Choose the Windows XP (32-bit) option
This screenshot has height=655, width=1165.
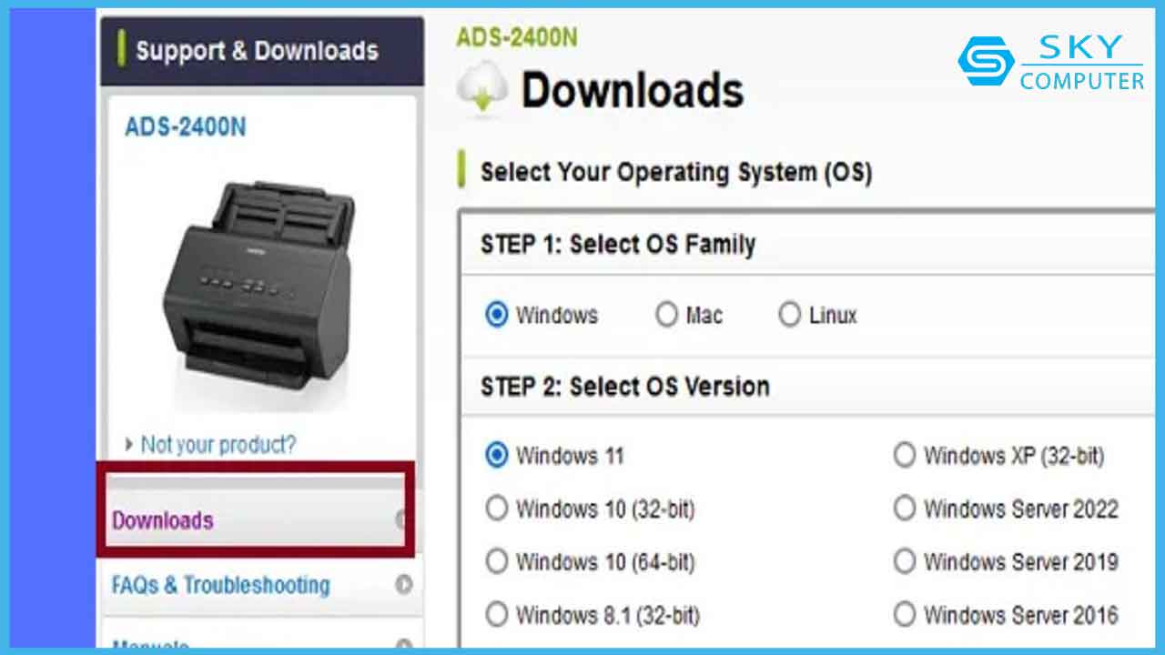point(904,455)
